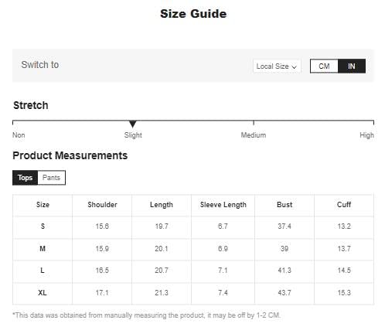Open the Local Size dropdown
Viewport: 385px width, 327px height.
click(277, 66)
